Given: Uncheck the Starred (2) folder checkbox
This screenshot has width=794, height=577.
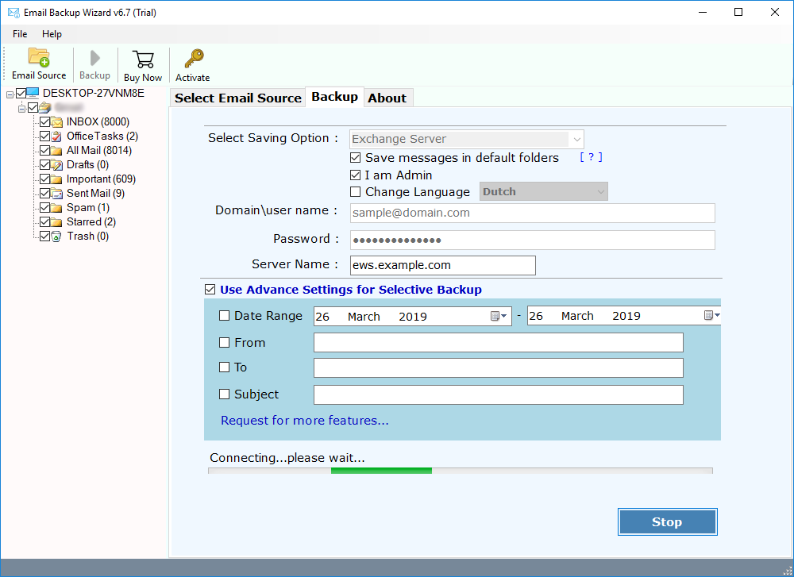Looking at the screenshot, I should click(44, 221).
